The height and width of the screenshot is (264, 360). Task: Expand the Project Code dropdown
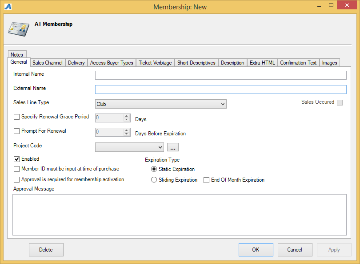pos(129,147)
